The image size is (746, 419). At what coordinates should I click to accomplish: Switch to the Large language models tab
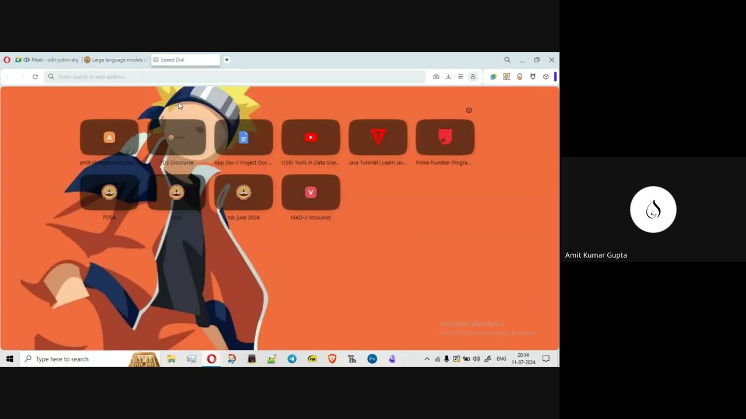[116, 60]
